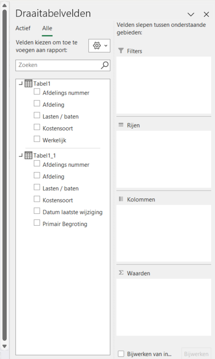215x359 pixels.
Task: Open the gear tools settings dropdown
Action: point(99,46)
